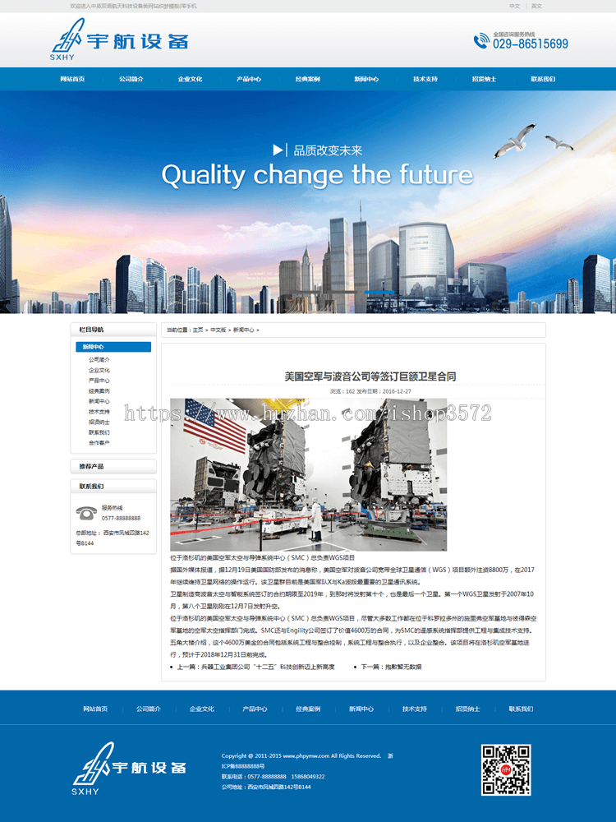The width and height of the screenshot is (616, 822).
Task: Click the highlighted 新闻中心 sidebar heading
Action: pyautogui.click(x=113, y=347)
